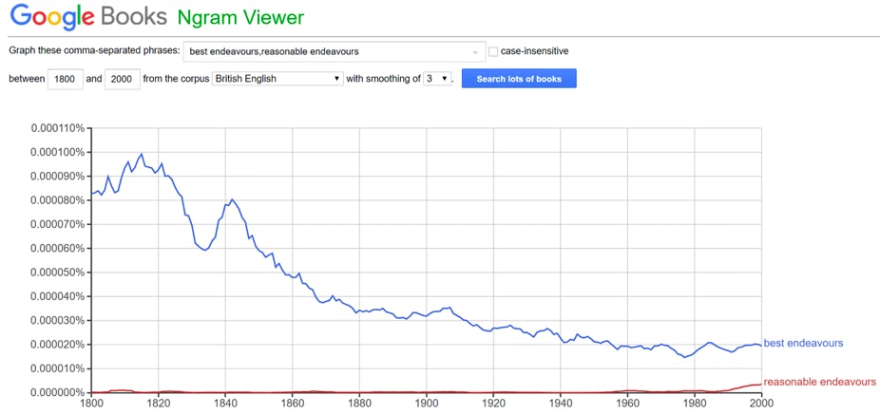Click the start year field showing 1800
Screen dimensions: 880x414
(66, 79)
